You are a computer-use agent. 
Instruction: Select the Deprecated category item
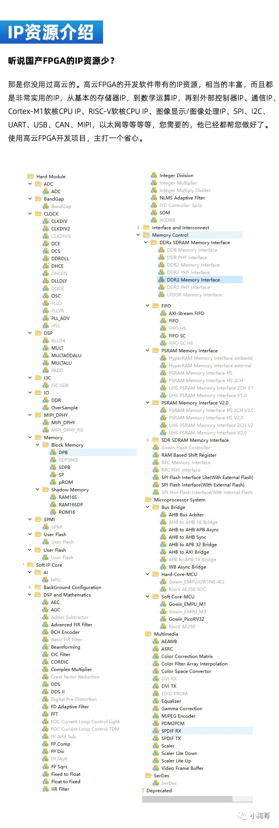click(159, 790)
